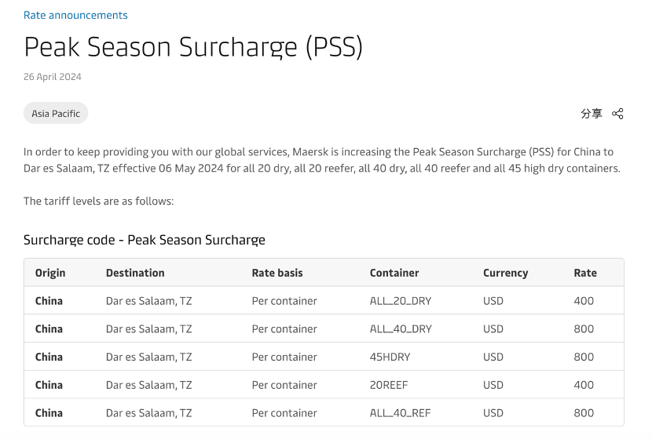Open the Rate announcements breadcrumb link
Viewport: 652px width, 439px height.
(x=75, y=15)
